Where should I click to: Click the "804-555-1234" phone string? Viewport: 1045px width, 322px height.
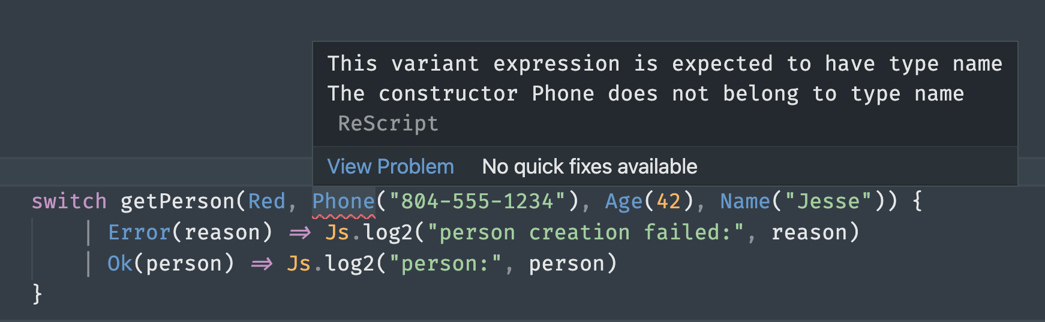pyautogui.click(x=477, y=201)
